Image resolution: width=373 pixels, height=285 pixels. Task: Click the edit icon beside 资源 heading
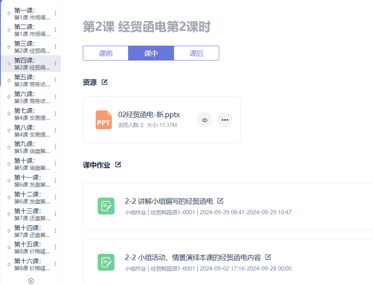point(104,82)
